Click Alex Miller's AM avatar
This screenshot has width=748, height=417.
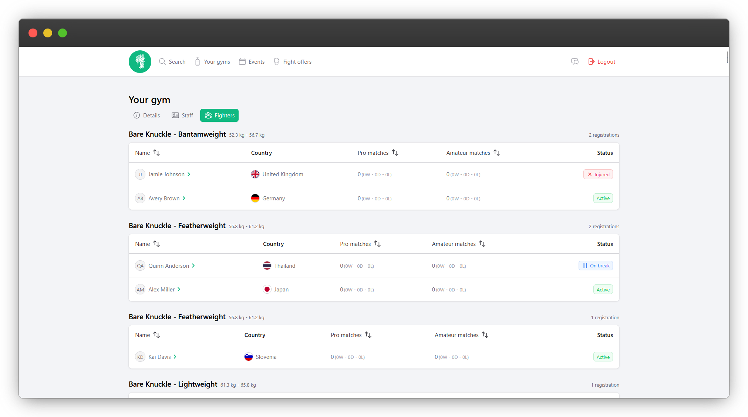[140, 290]
